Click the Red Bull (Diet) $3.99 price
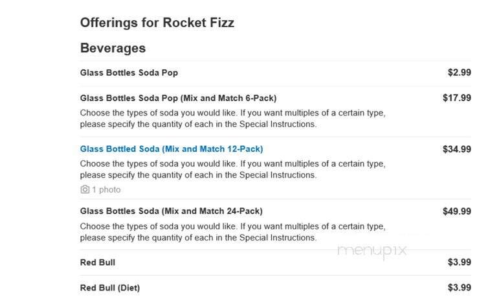The height and width of the screenshot is (304, 488). point(459,288)
